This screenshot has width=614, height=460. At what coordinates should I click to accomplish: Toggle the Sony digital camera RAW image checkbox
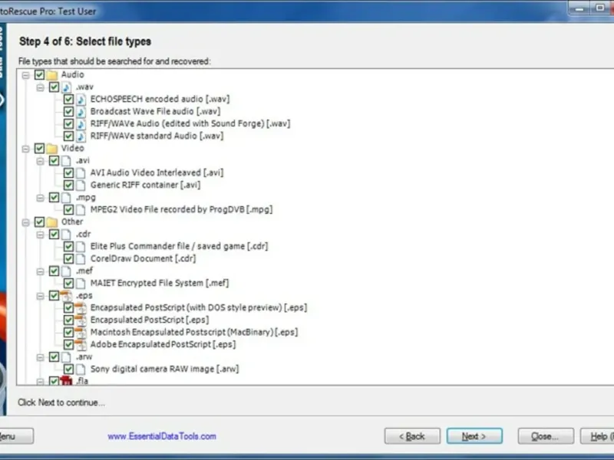(x=68, y=370)
